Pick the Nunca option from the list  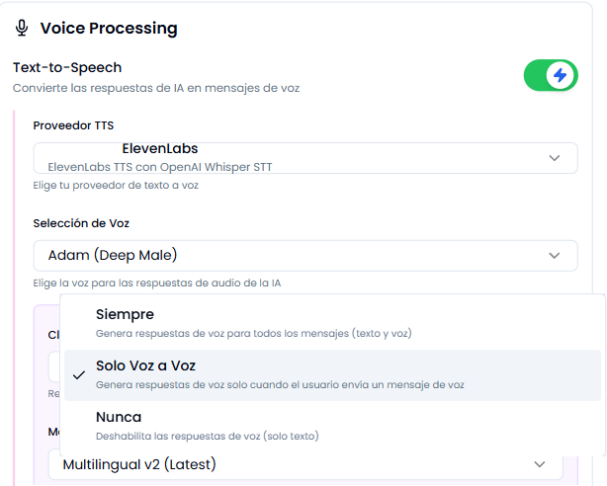(119, 417)
